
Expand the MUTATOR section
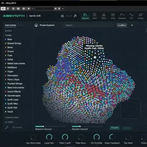click(x=17, y=127)
